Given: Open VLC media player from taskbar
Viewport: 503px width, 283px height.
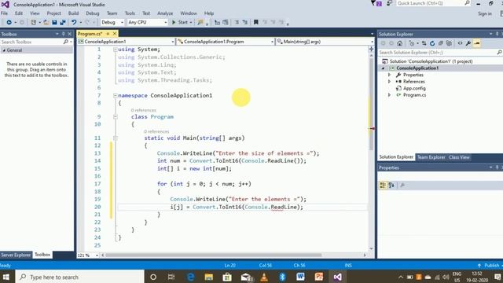Looking at the screenshot, I should (264, 277).
